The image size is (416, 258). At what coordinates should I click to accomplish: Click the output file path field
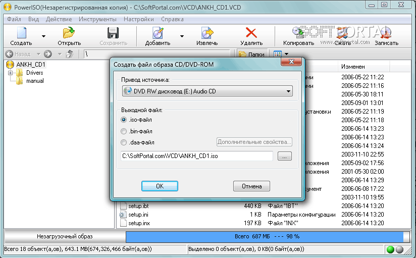(x=196, y=156)
